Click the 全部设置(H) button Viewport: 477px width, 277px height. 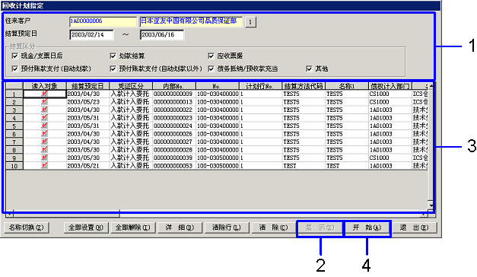point(86,228)
